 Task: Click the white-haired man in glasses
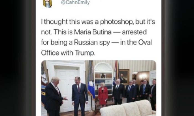[118, 92]
